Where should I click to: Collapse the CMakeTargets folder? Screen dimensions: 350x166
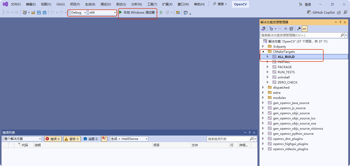[x=263, y=51]
